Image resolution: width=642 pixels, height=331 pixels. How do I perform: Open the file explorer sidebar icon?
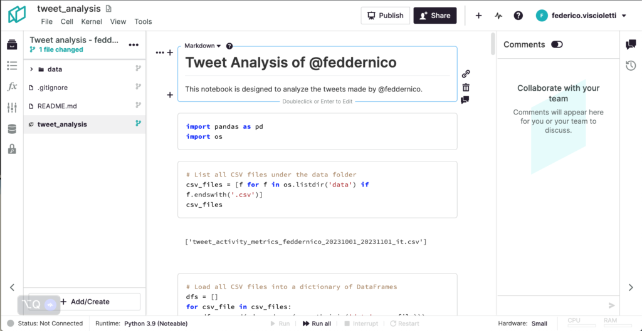point(11,45)
